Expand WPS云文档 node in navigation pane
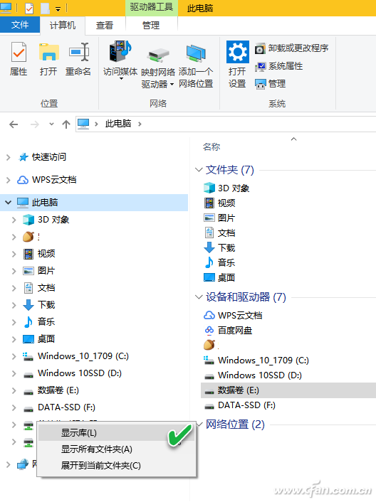The width and height of the screenshot is (376, 502). (9, 180)
